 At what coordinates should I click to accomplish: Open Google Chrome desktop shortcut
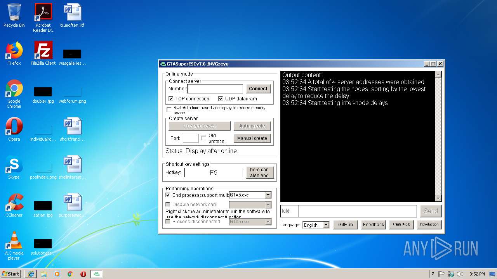(x=14, y=94)
